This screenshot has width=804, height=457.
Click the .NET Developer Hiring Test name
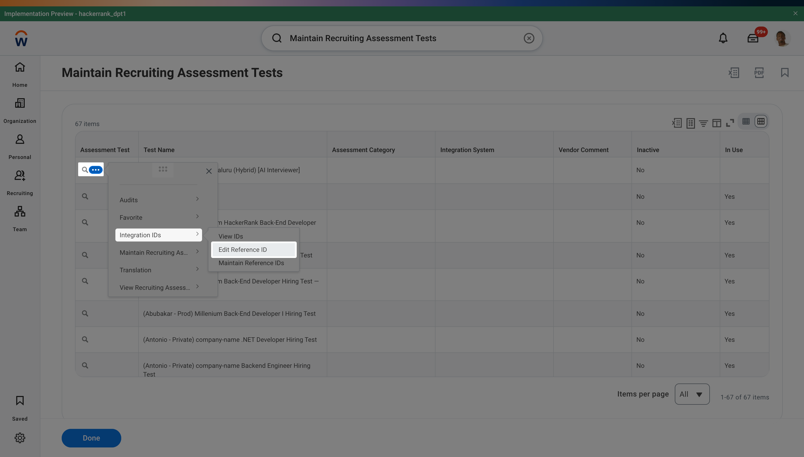pyautogui.click(x=230, y=340)
